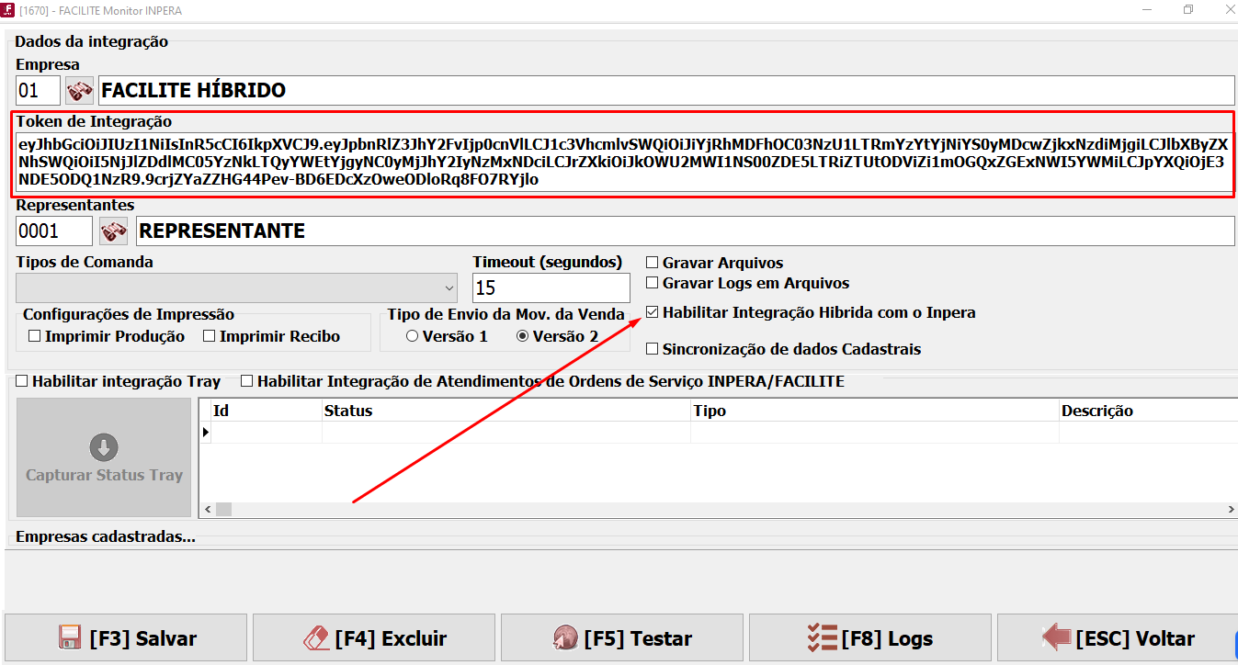Click the grid scrollbar left arrow
Image resolution: width=1238 pixels, height=665 pixels.
pos(208,509)
